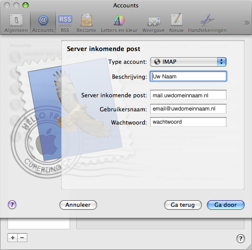The width and height of the screenshot is (252, 250).
Task: Click the Server inkomende post field
Action: [x=188, y=95]
